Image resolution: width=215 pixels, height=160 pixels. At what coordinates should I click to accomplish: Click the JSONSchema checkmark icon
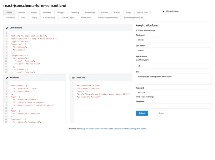[x=7, y=28]
